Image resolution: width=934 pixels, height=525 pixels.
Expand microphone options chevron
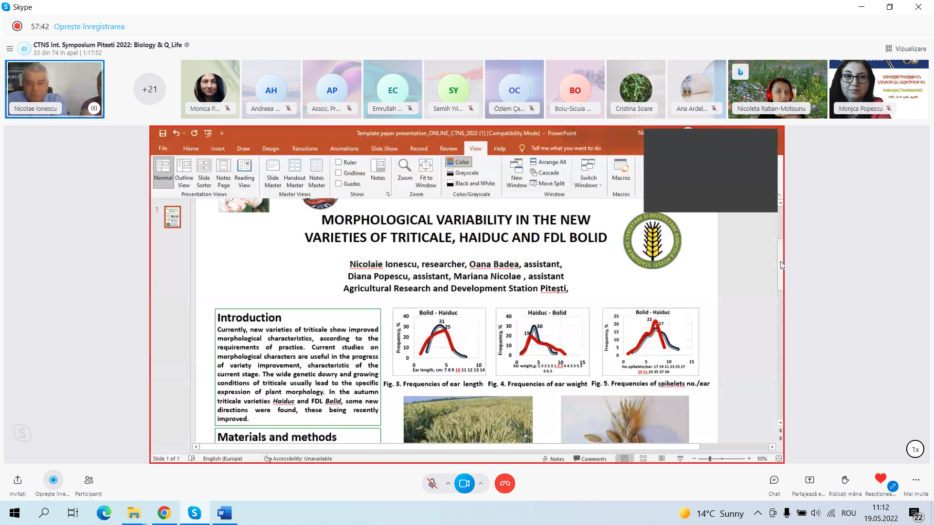pos(448,483)
